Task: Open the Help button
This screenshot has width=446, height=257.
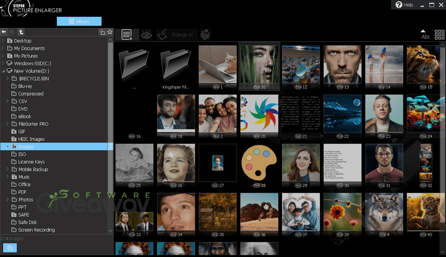Action: click(404, 5)
